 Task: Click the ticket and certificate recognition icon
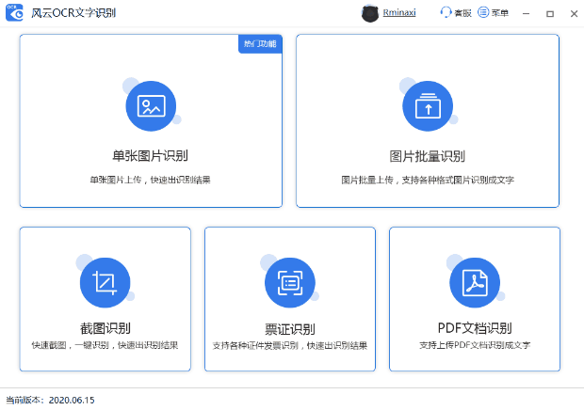290,283
